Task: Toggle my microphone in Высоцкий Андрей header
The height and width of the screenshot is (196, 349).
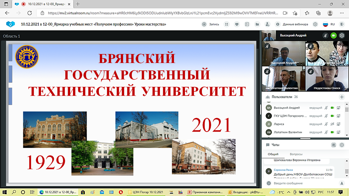Action: pos(325,35)
